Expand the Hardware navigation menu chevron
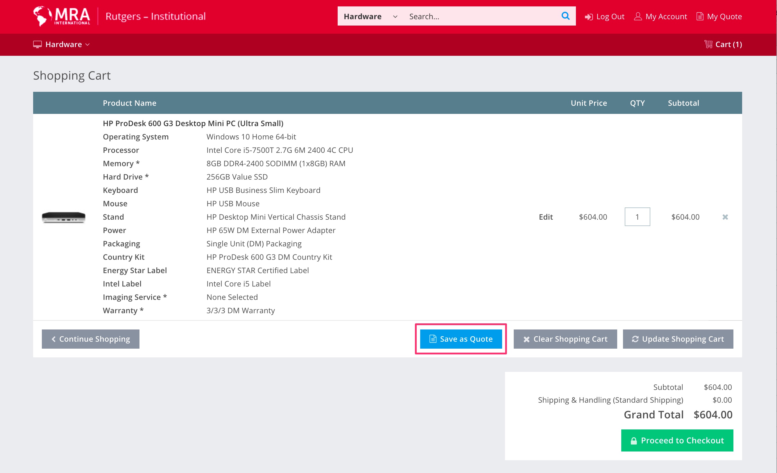The image size is (777, 473). tap(88, 44)
